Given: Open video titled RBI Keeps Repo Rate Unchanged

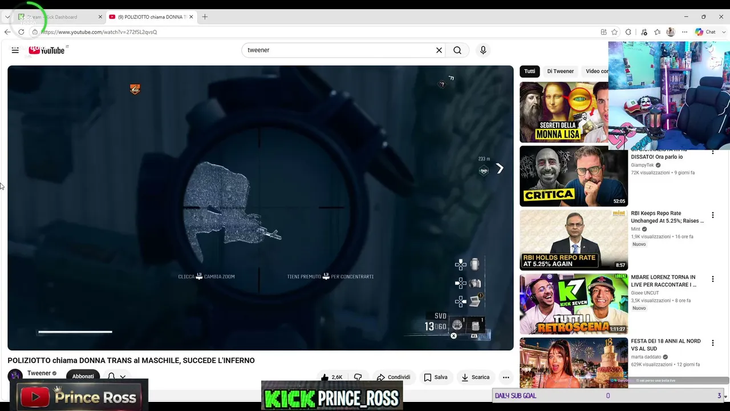Looking at the screenshot, I should point(667,217).
